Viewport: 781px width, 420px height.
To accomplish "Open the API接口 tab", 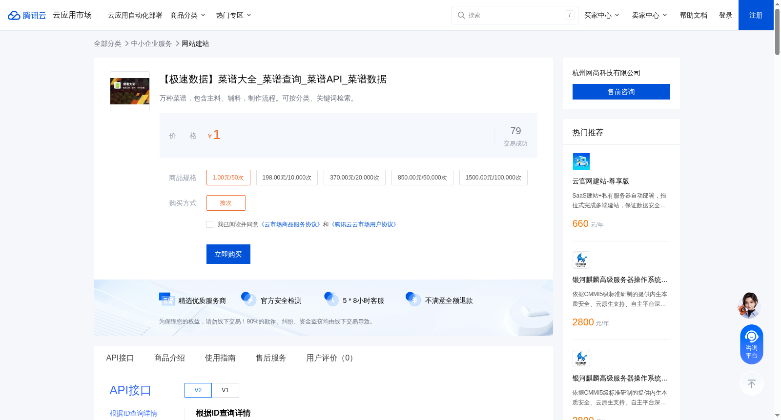I will tap(120, 358).
